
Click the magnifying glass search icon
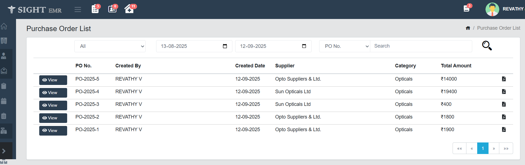[x=487, y=46]
